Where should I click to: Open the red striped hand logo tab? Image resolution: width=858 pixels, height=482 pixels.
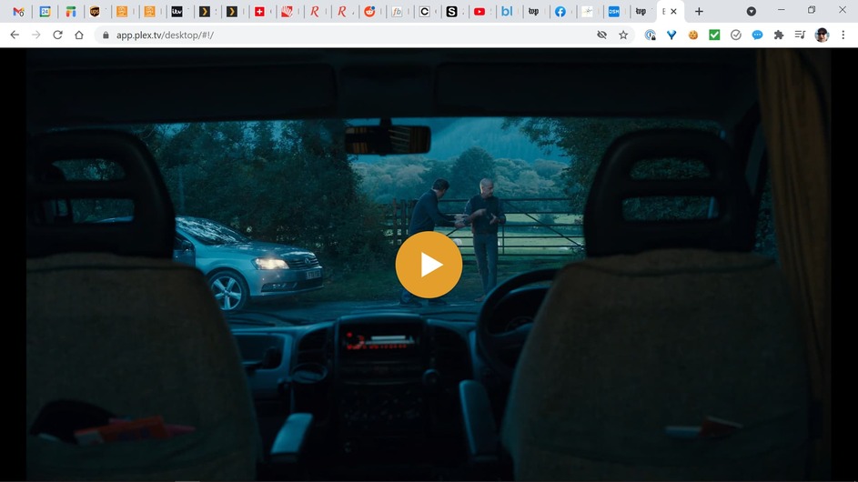click(287, 12)
